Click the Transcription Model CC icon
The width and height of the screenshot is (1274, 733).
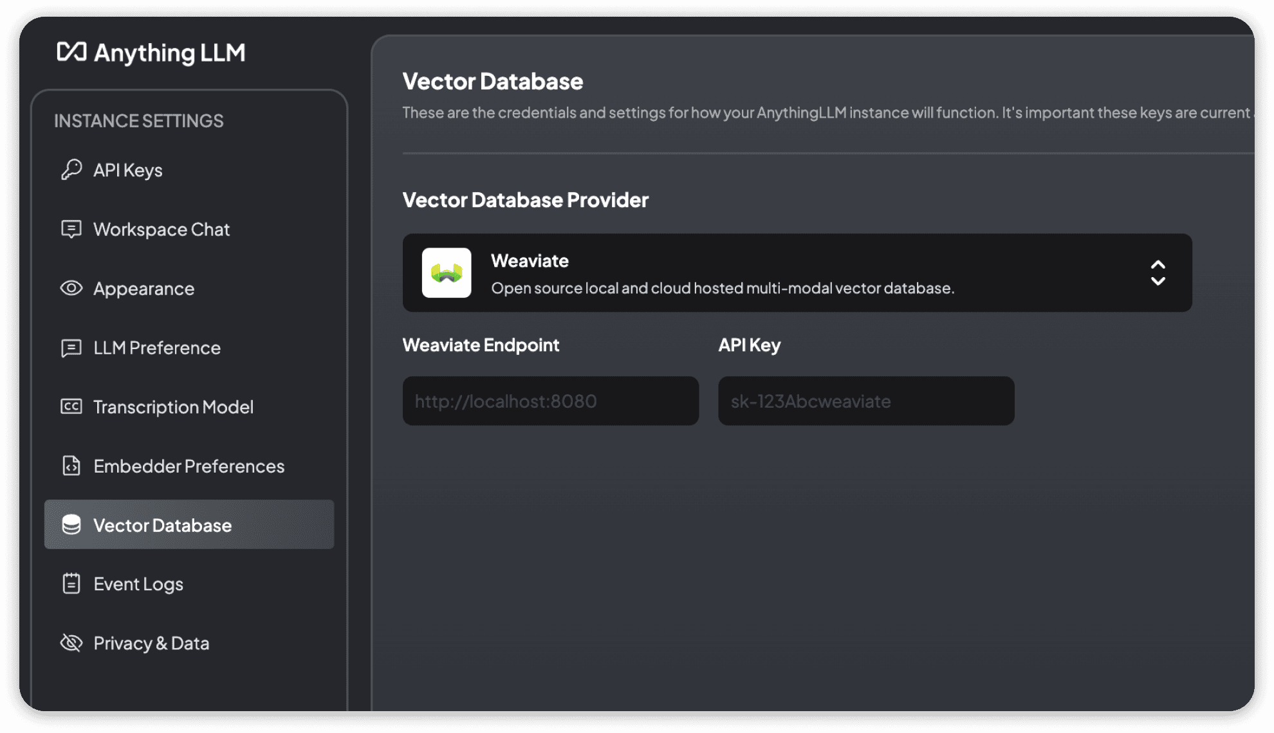coord(71,406)
